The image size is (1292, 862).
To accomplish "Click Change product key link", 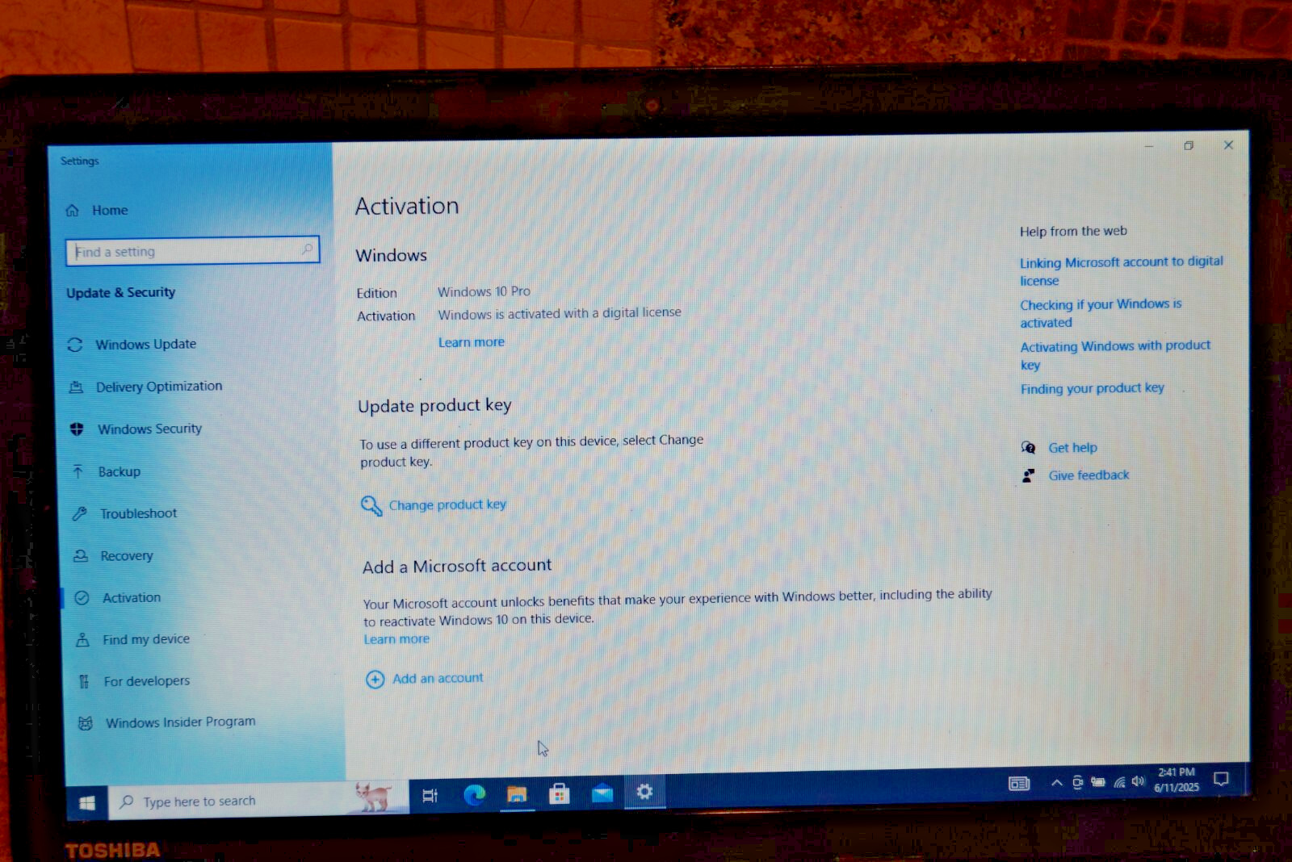I will 447,504.
